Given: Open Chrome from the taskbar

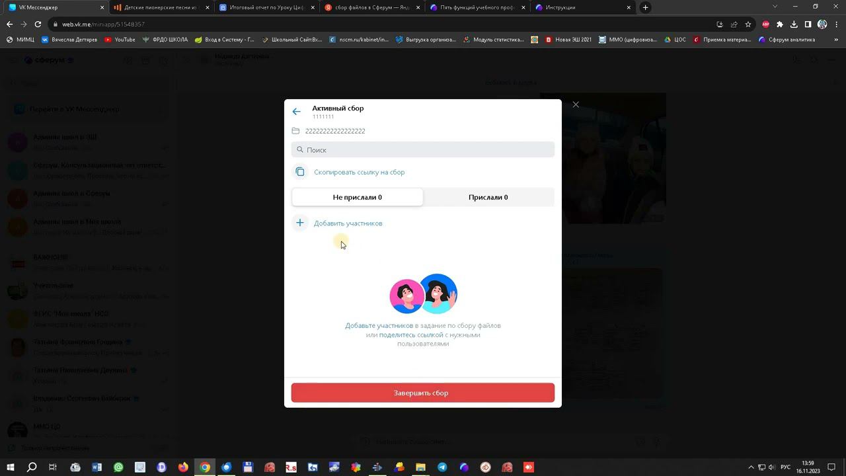Looking at the screenshot, I should 205,467.
